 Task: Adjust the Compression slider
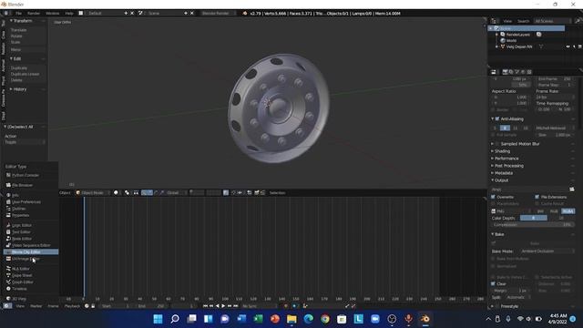pos(533,225)
